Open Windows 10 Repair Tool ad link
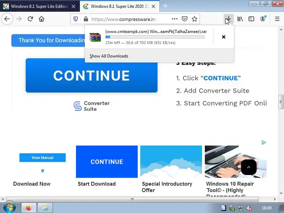Screen dimensions: 284x213 [230, 189]
